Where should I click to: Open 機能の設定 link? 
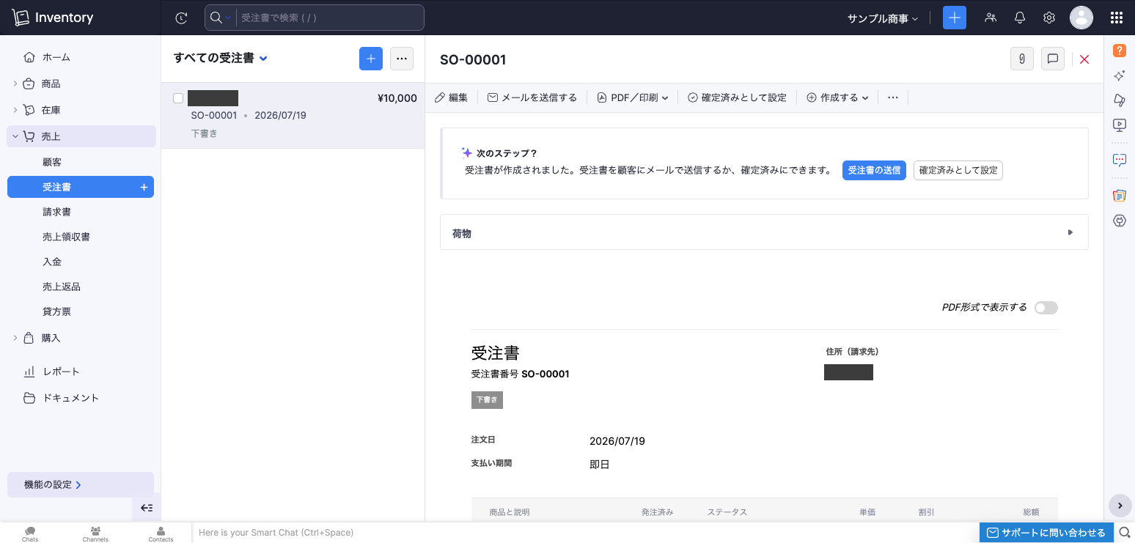pos(81,484)
